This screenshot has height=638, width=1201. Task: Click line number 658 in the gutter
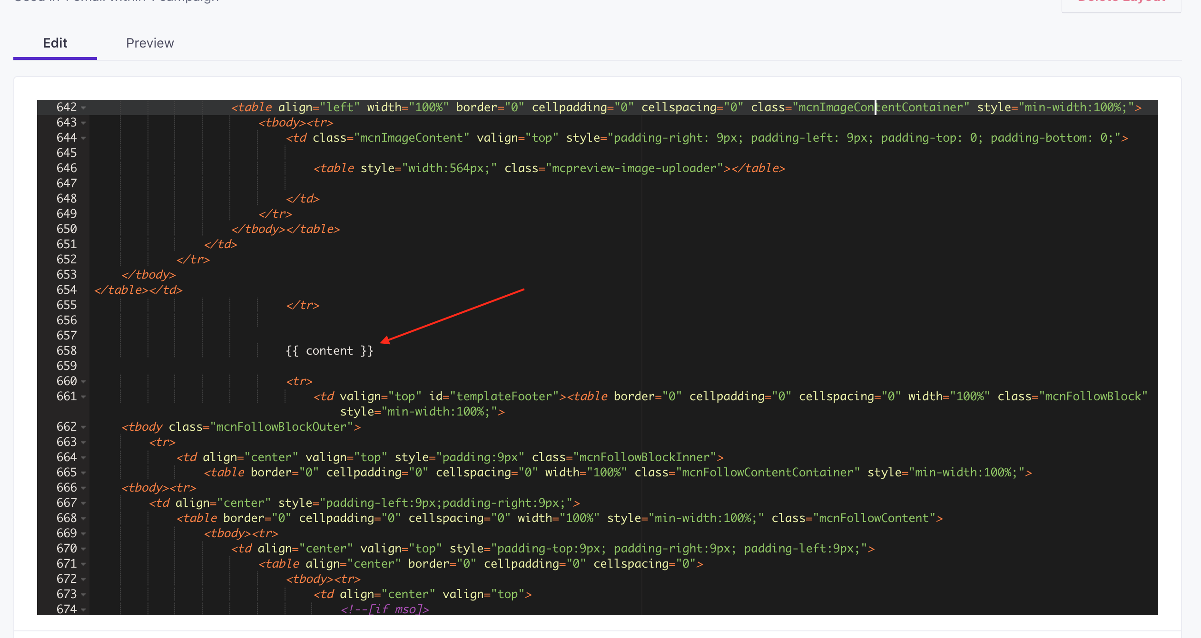tap(67, 351)
